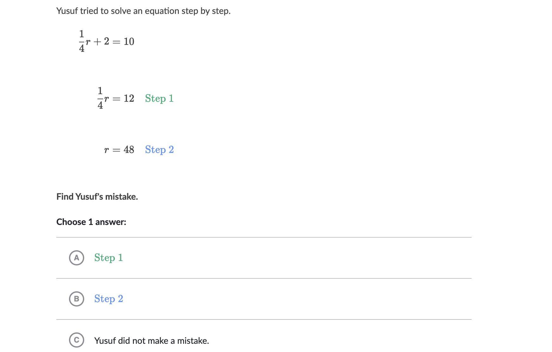Click the blue Step 2 label beside r = 48
This screenshot has width=552, height=352.
[x=159, y=150]
